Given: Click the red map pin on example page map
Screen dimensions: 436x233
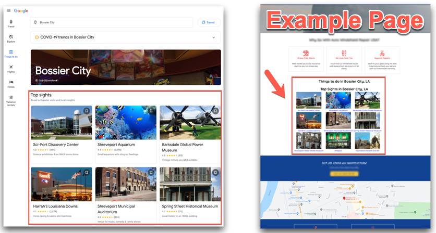Looking at the screenshot, I should click(344, 198).
